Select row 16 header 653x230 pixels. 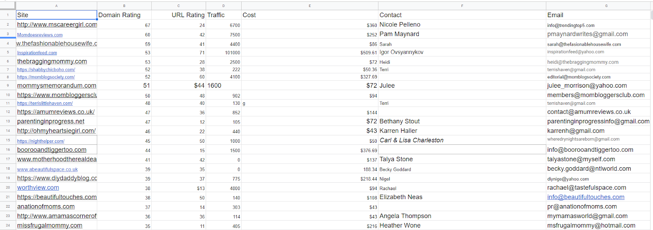pyautogui.click(x=8, y=150)
